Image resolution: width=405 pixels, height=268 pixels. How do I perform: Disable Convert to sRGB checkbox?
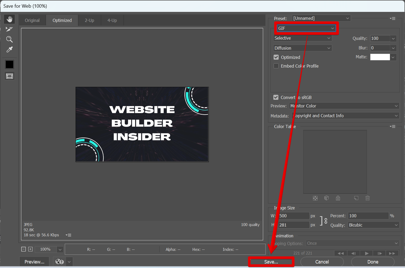point(276,97)
